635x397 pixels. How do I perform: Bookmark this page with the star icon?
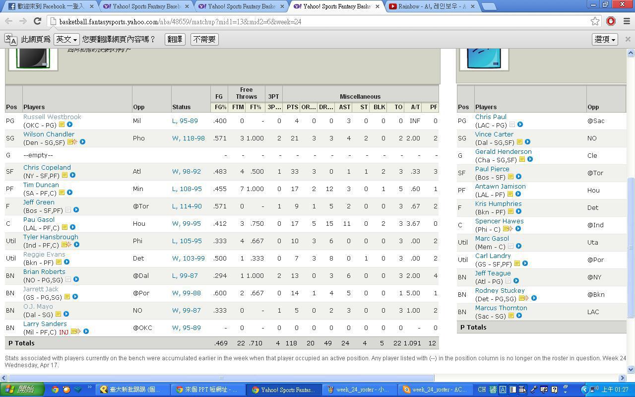(x=595, y=21)
